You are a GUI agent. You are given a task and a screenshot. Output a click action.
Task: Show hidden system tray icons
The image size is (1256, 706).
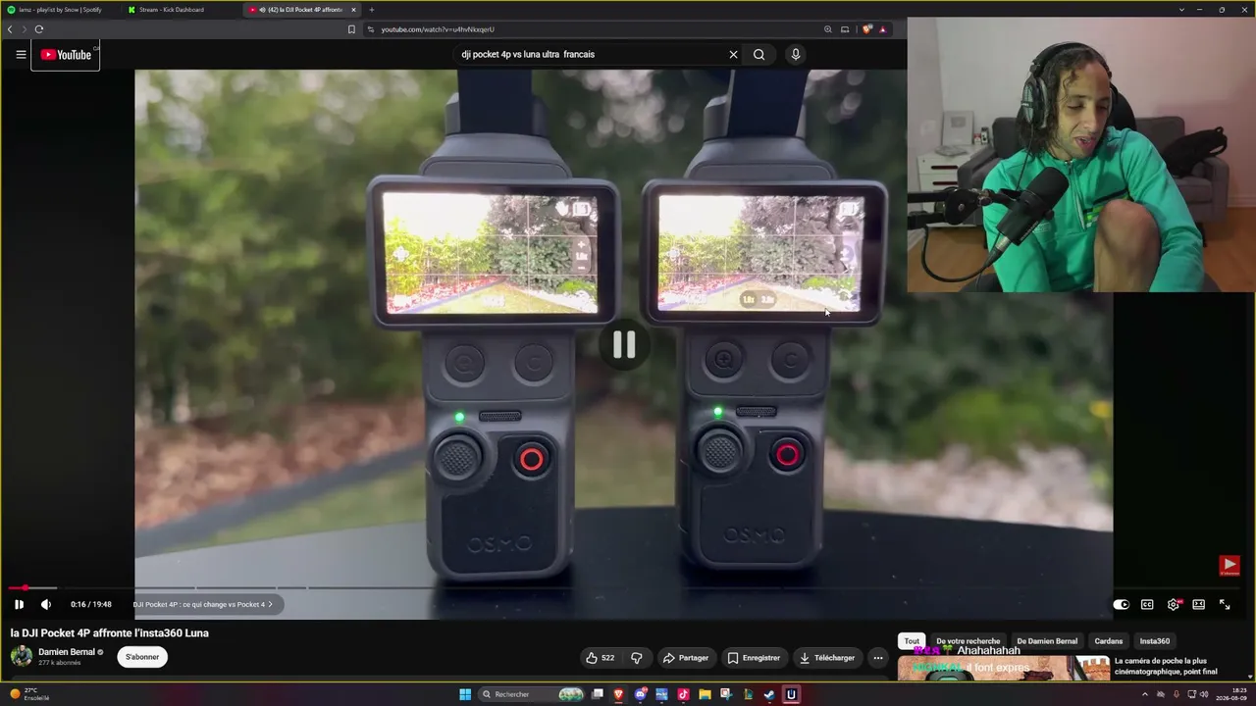[x=1145, y=695]
